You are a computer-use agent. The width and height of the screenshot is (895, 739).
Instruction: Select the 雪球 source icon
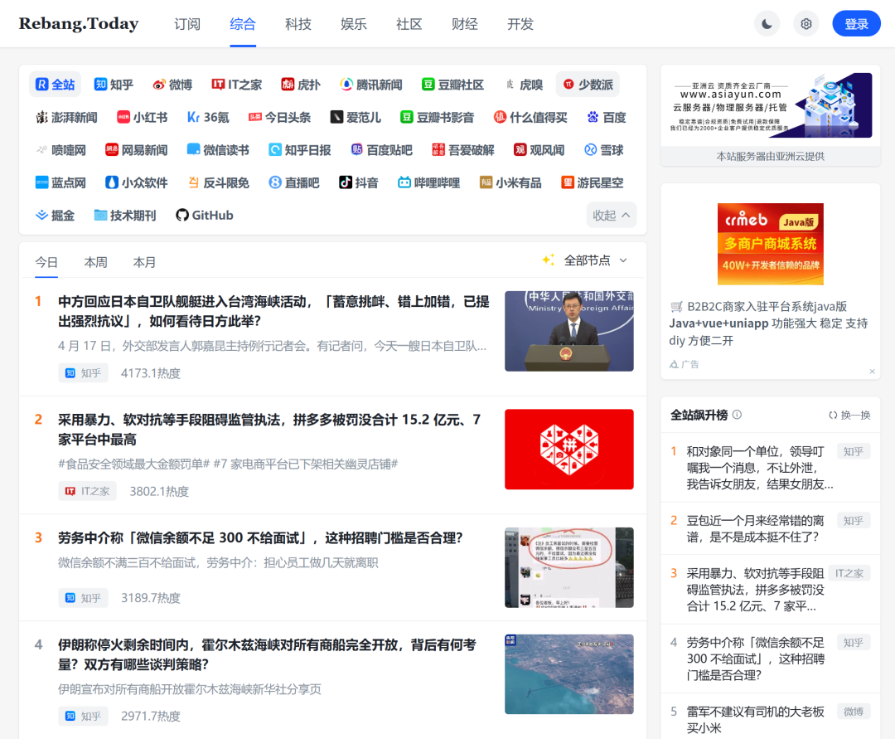click(604, 149)
